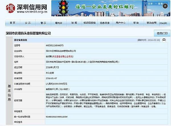Select the company title 深圳市云境码头连锁管理有限公司 heading
The width and height of the screenshot is (171, 126).
(28, 33)
